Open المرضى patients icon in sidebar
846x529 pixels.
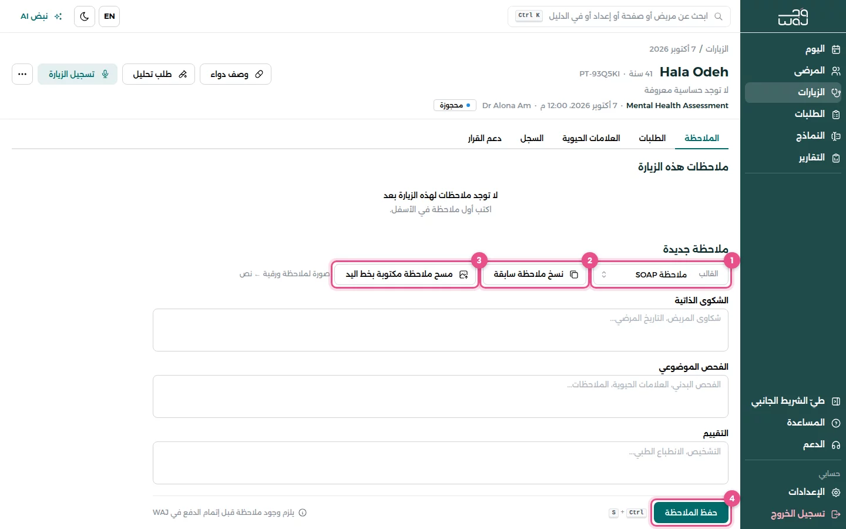click(836, 71)
